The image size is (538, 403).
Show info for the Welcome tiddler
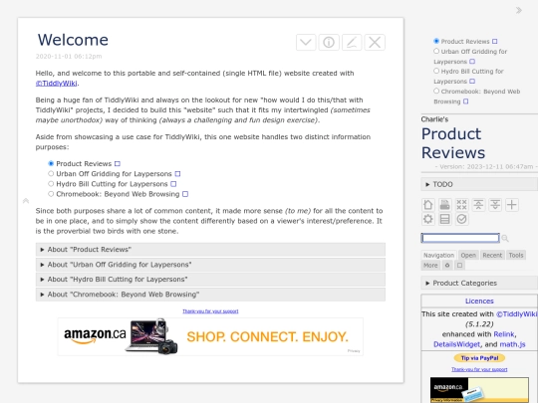(x=329, y=43)
